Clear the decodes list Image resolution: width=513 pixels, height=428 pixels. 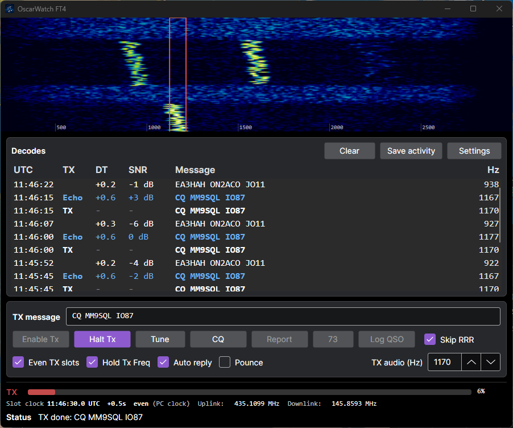[x=349, y=151]
